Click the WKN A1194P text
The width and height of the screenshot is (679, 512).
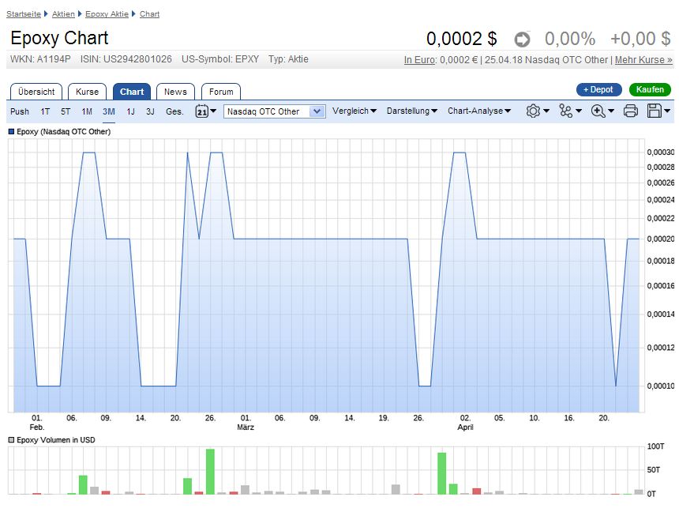tap(40, 59)
